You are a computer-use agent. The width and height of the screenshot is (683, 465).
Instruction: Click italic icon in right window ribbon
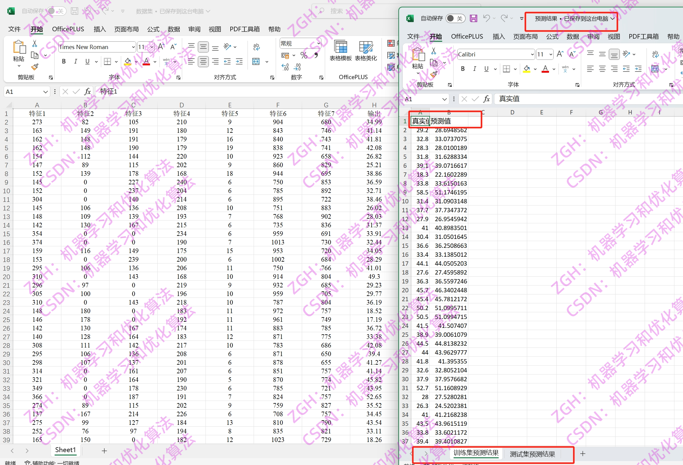coord(474,69)
